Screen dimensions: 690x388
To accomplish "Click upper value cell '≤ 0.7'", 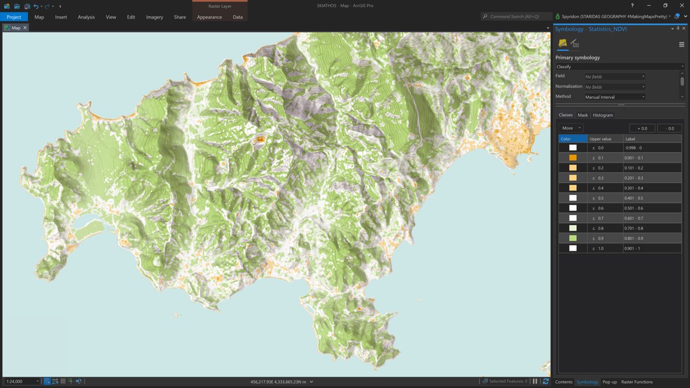I will 605,218.
